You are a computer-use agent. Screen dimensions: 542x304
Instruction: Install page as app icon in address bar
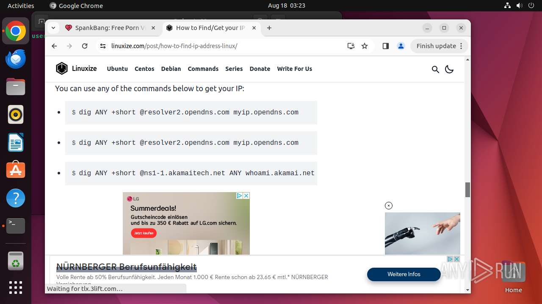(x=351, y=46)
